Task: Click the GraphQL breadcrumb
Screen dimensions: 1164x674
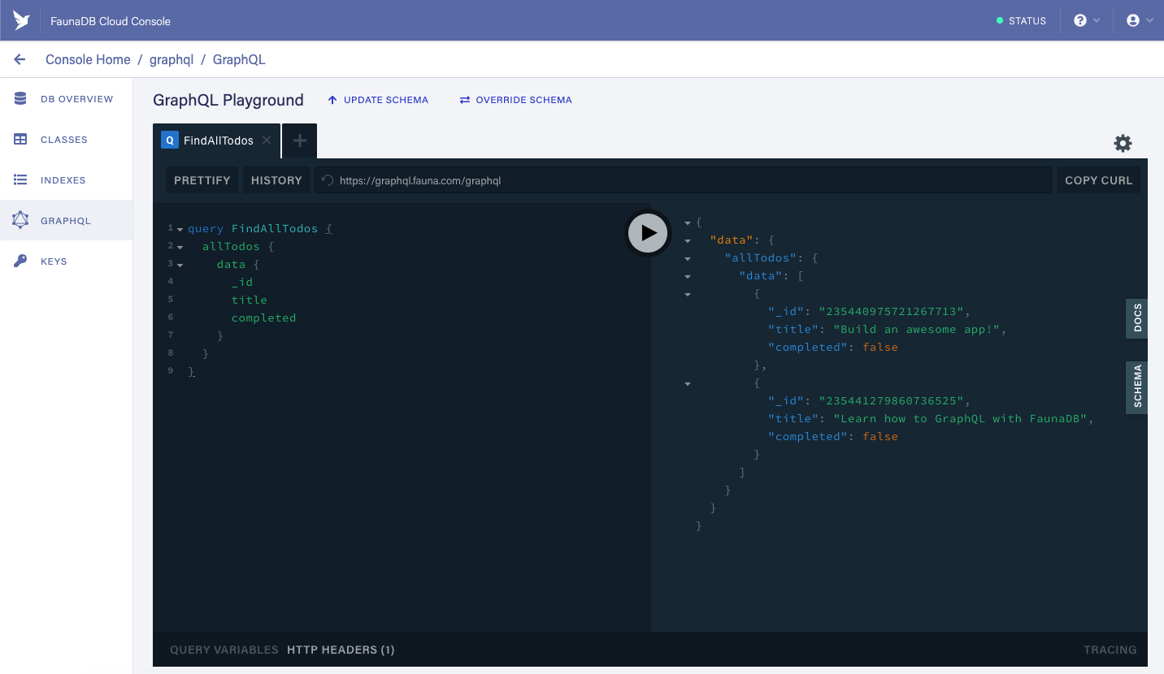Action: click(x=239, y=59)
